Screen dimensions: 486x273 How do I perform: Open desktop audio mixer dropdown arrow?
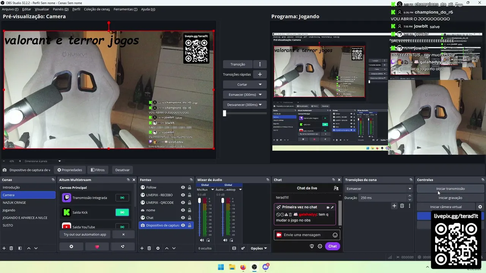click(240, 190)
